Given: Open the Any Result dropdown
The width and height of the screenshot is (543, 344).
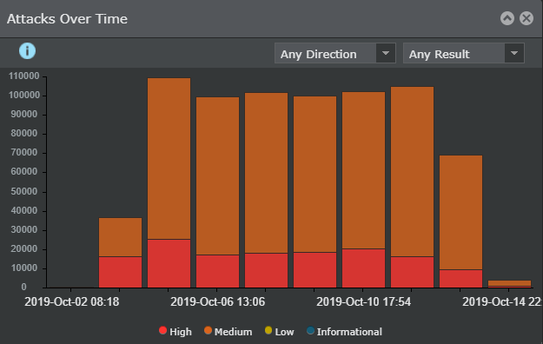Looking at the screenshot, I should click(x=464, y=53).
